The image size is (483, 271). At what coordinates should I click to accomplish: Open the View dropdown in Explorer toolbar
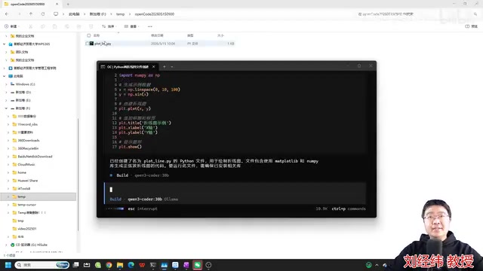[x=131, y=26]
